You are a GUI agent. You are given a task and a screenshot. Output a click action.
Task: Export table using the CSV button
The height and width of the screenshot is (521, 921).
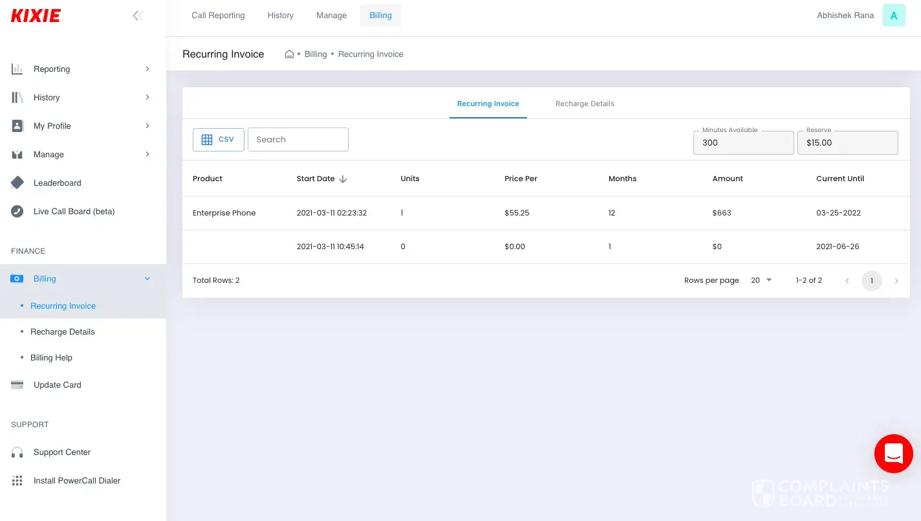pos(218,140)
